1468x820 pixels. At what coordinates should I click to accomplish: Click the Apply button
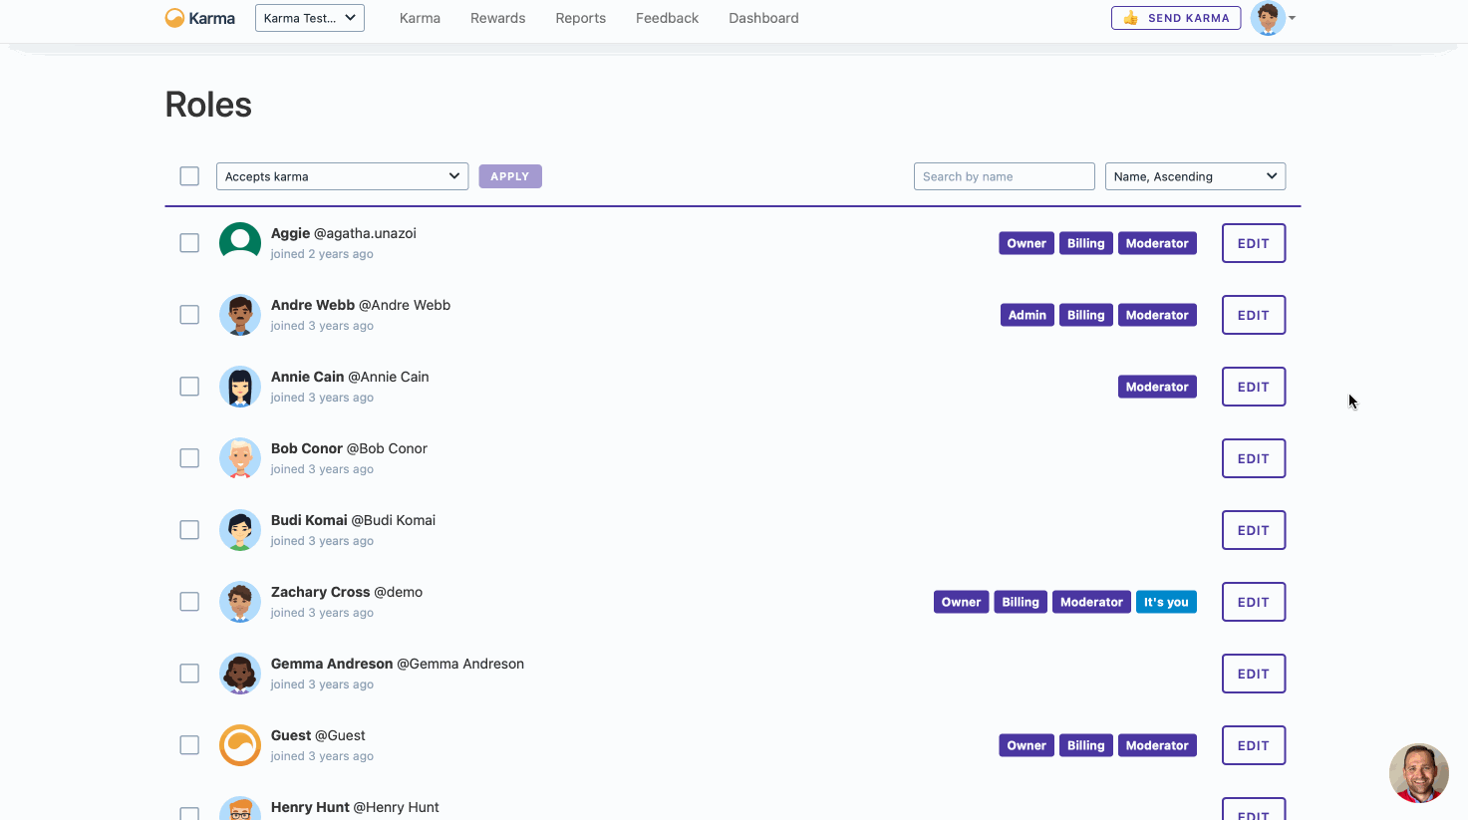(510, 176)
